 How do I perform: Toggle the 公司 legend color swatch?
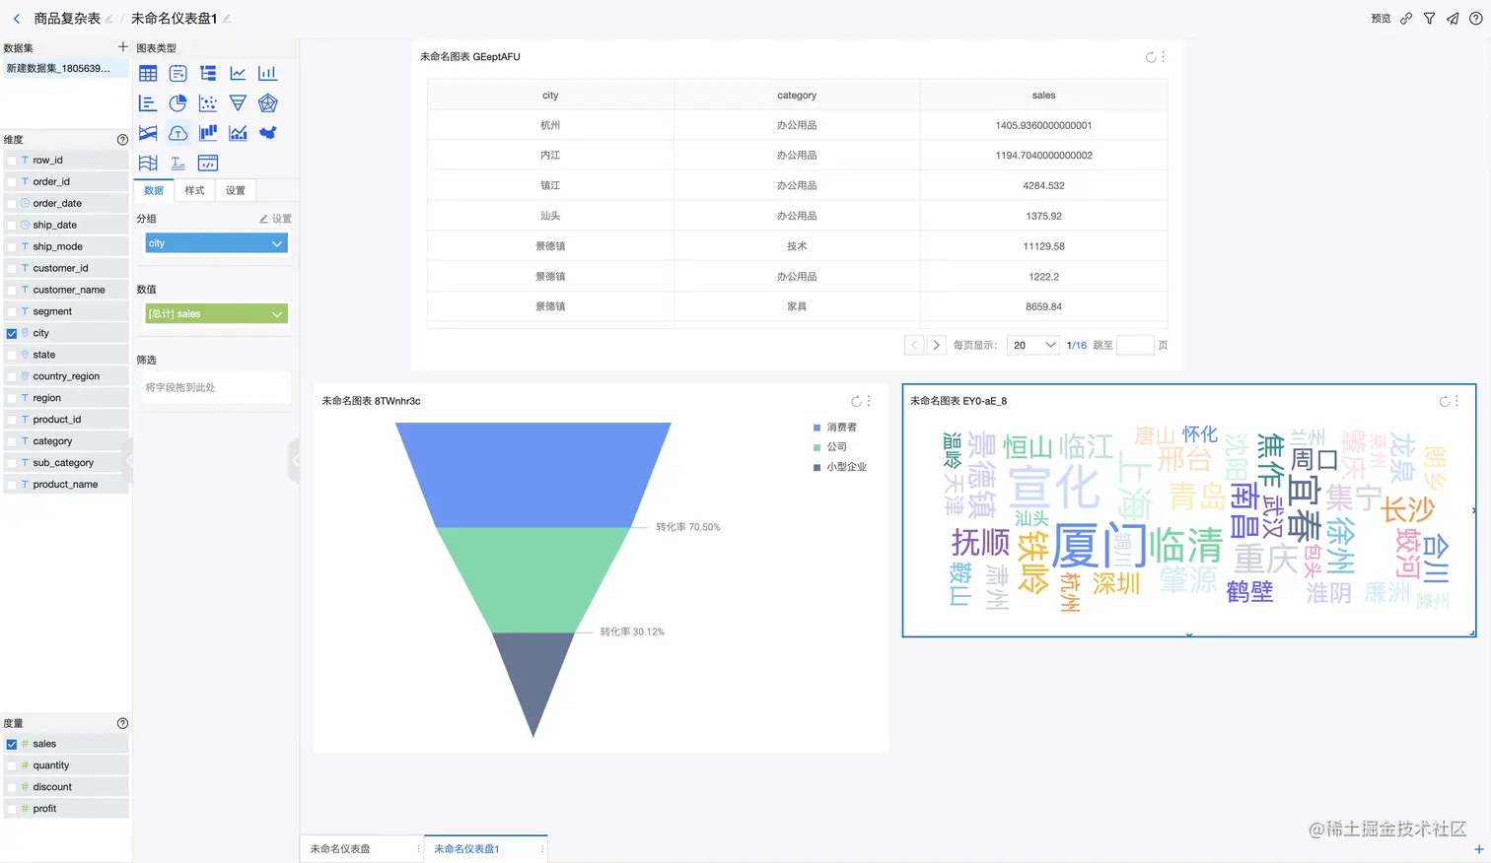coord(816,447)
